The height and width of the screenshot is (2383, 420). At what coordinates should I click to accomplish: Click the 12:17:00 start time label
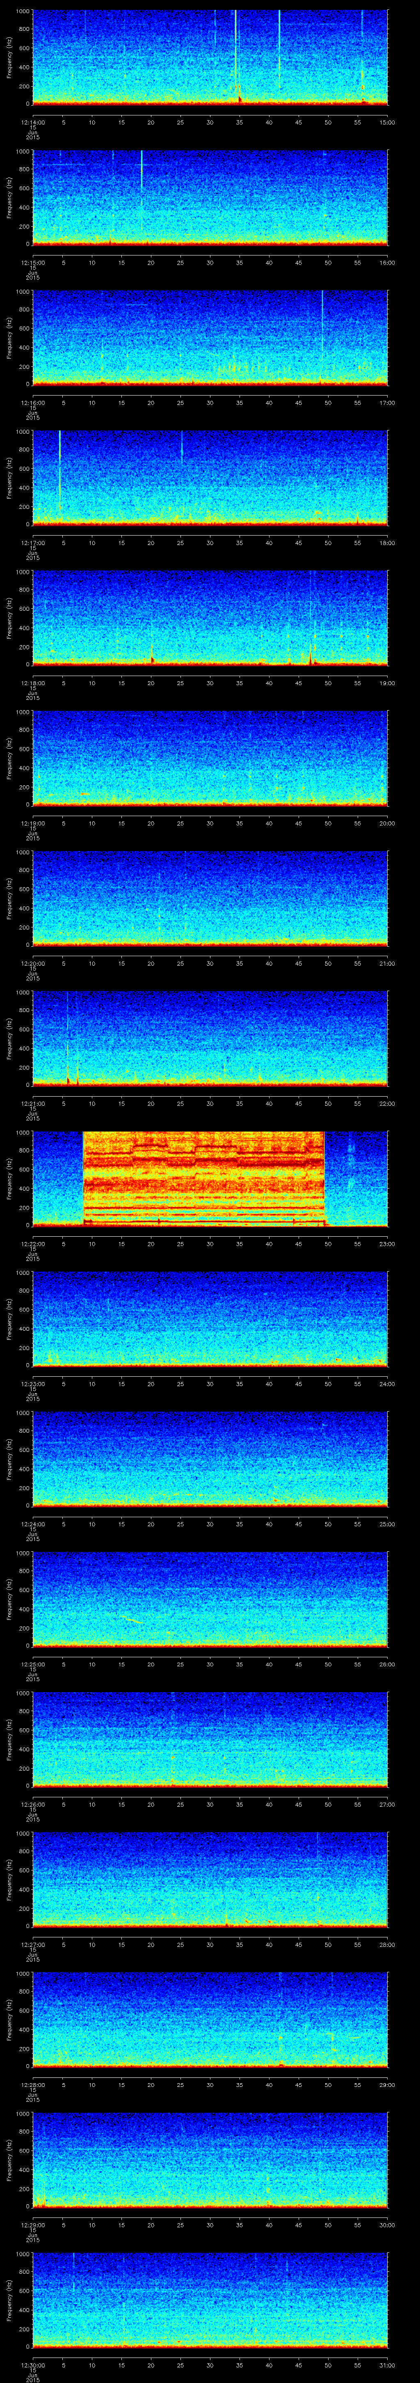32,543
